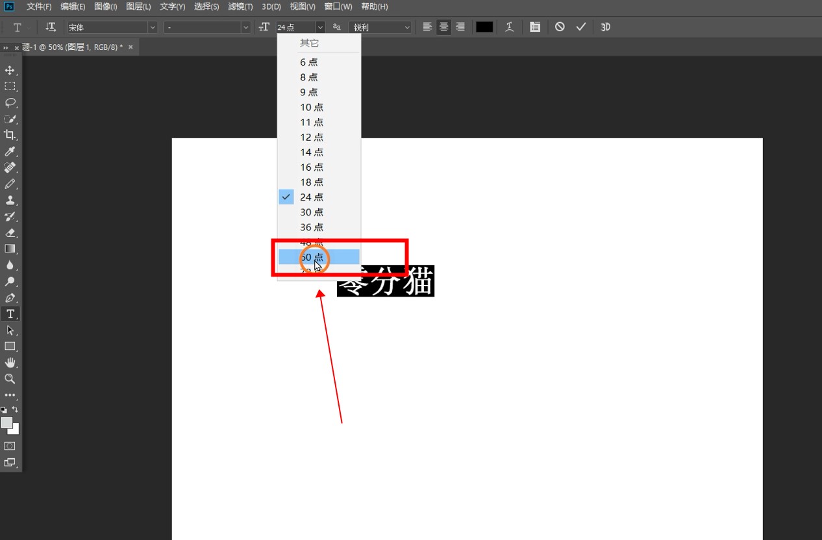
Task: Open the warp text option
Action: (510, 27)
